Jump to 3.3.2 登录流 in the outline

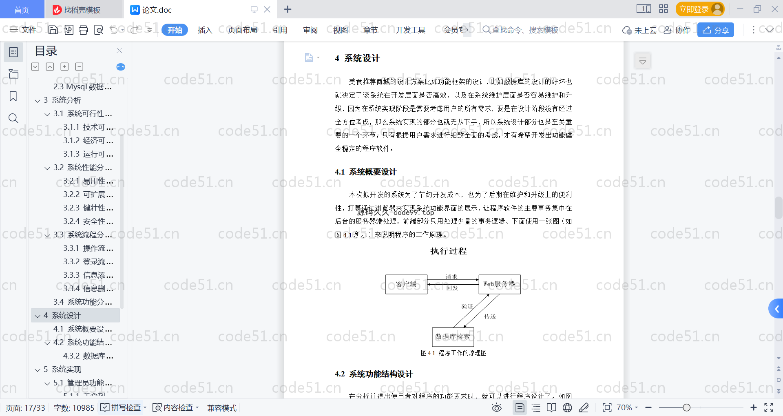pyautogui.click(x=88, y=261)
